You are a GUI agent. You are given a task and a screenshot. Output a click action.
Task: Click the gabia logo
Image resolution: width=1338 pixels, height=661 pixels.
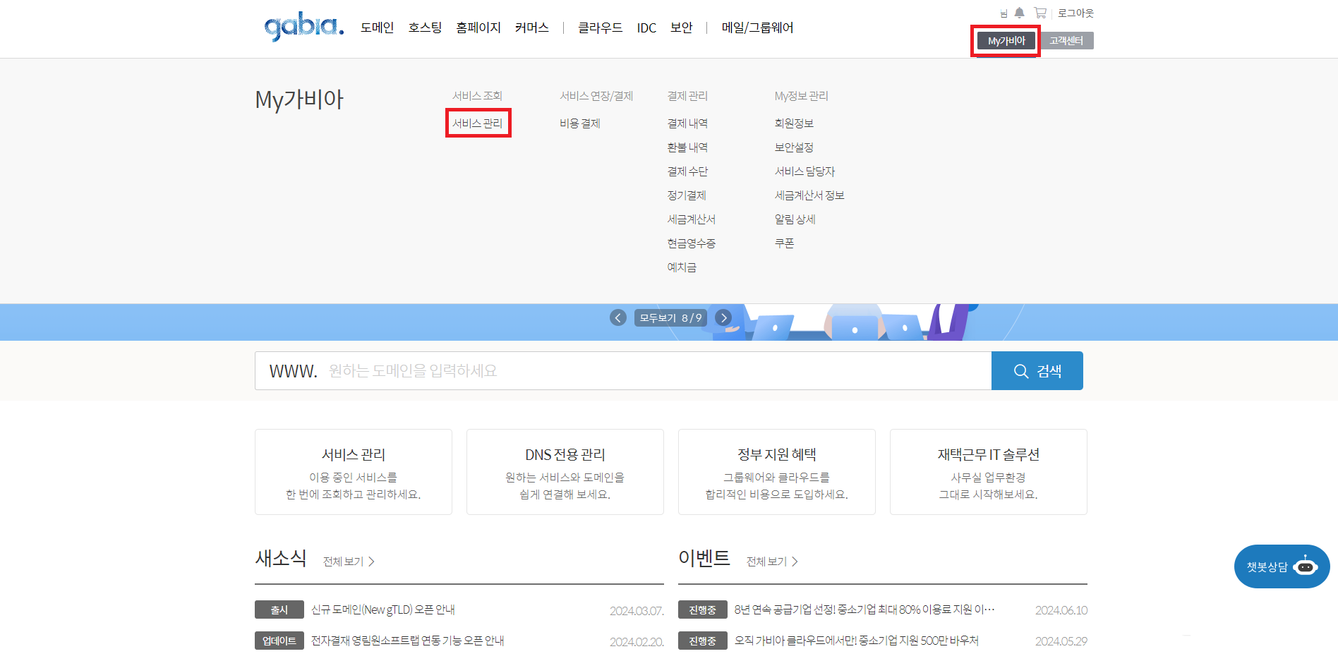point(304,26)
